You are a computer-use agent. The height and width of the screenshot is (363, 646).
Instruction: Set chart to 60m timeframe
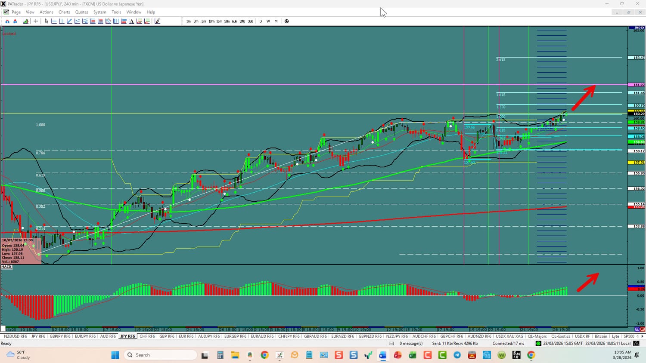234,21
